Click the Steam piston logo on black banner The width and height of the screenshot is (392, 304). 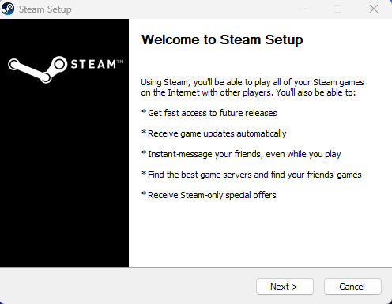coord(38,69)
